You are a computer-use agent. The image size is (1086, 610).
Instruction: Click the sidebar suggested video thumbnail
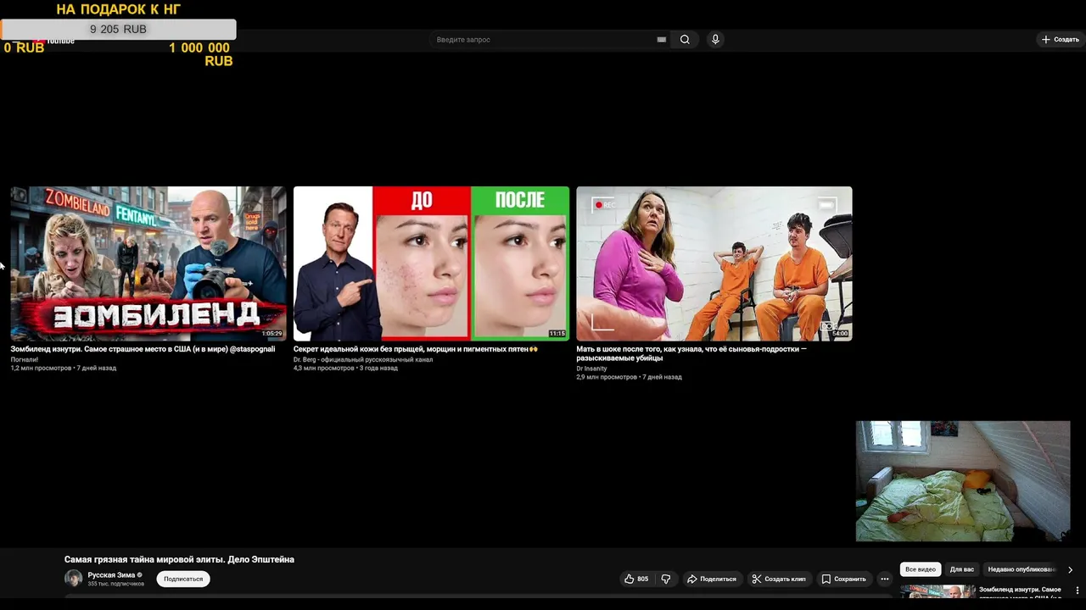pos(938,592)
